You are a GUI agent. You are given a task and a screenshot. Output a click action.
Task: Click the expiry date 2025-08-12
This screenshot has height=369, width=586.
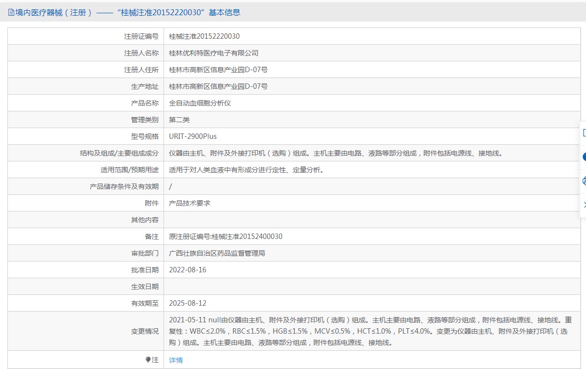(188, 303)
